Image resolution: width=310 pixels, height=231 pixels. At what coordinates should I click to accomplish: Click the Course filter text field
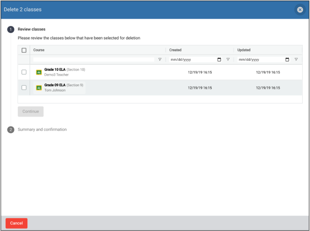click(x=94, y=60)
